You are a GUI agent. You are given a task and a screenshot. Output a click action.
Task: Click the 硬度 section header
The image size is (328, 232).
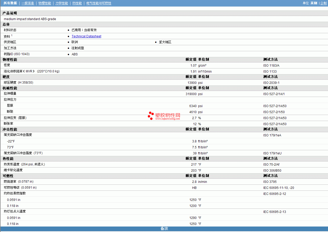coord(6,77)
